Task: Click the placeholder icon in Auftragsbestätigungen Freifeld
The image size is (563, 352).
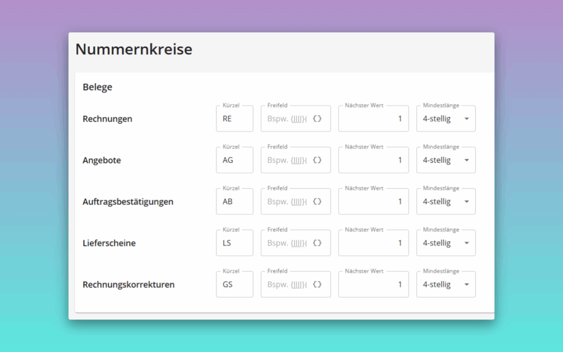Action: [317, 202]
